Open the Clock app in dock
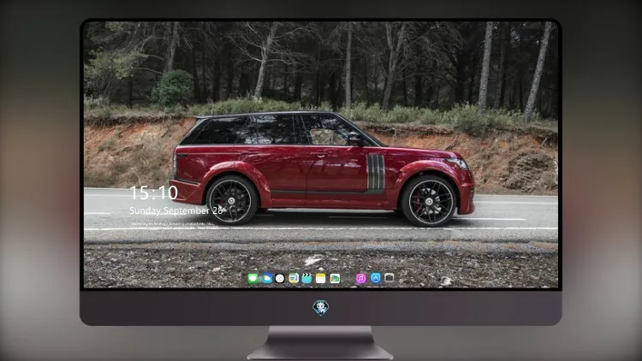The height and width of the screenshot is (361, 642). 280,279
